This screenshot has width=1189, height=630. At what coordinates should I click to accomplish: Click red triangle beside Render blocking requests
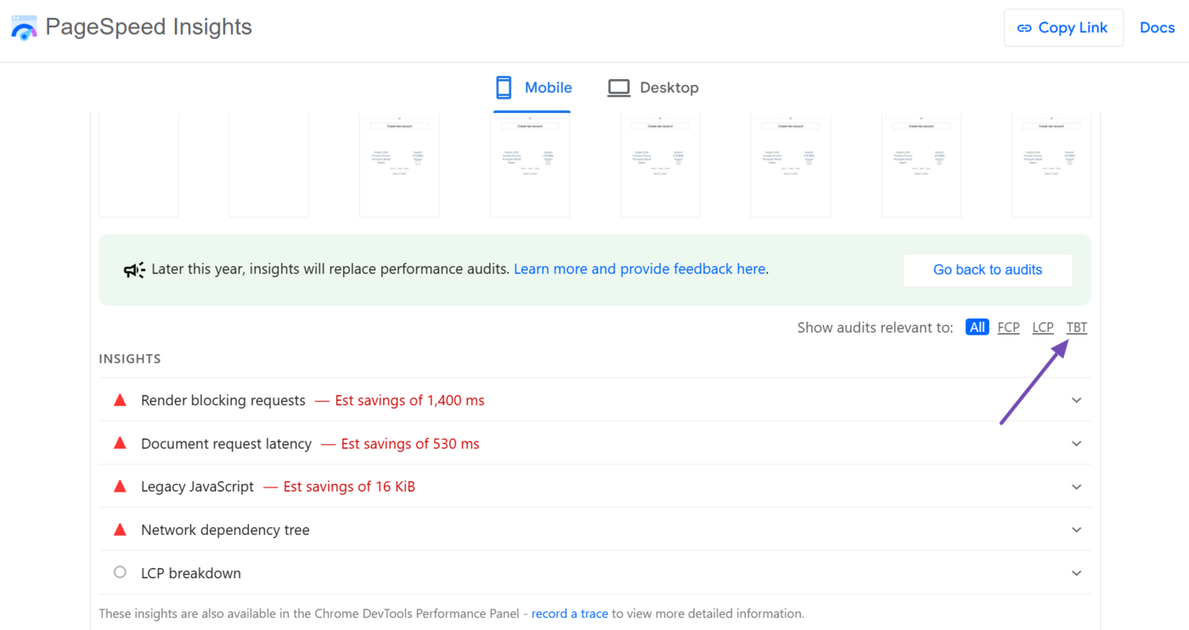coord(120,400)
